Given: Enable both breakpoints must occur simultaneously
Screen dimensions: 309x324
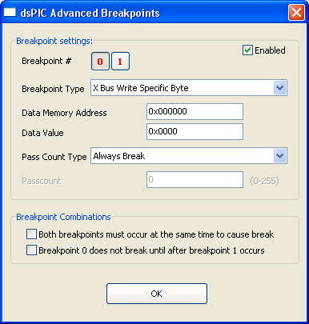Looking at the screenshot, I should click(x=31, y=234).
